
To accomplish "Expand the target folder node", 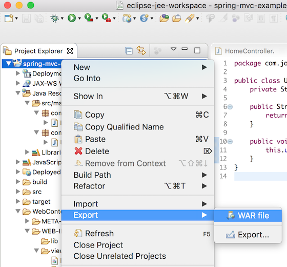I will tap(18, 201).
